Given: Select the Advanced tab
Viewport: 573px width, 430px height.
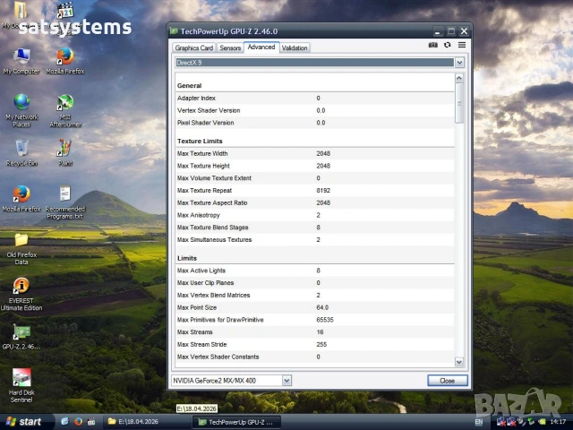Looking at the screenshot, I should pos(261,47).
